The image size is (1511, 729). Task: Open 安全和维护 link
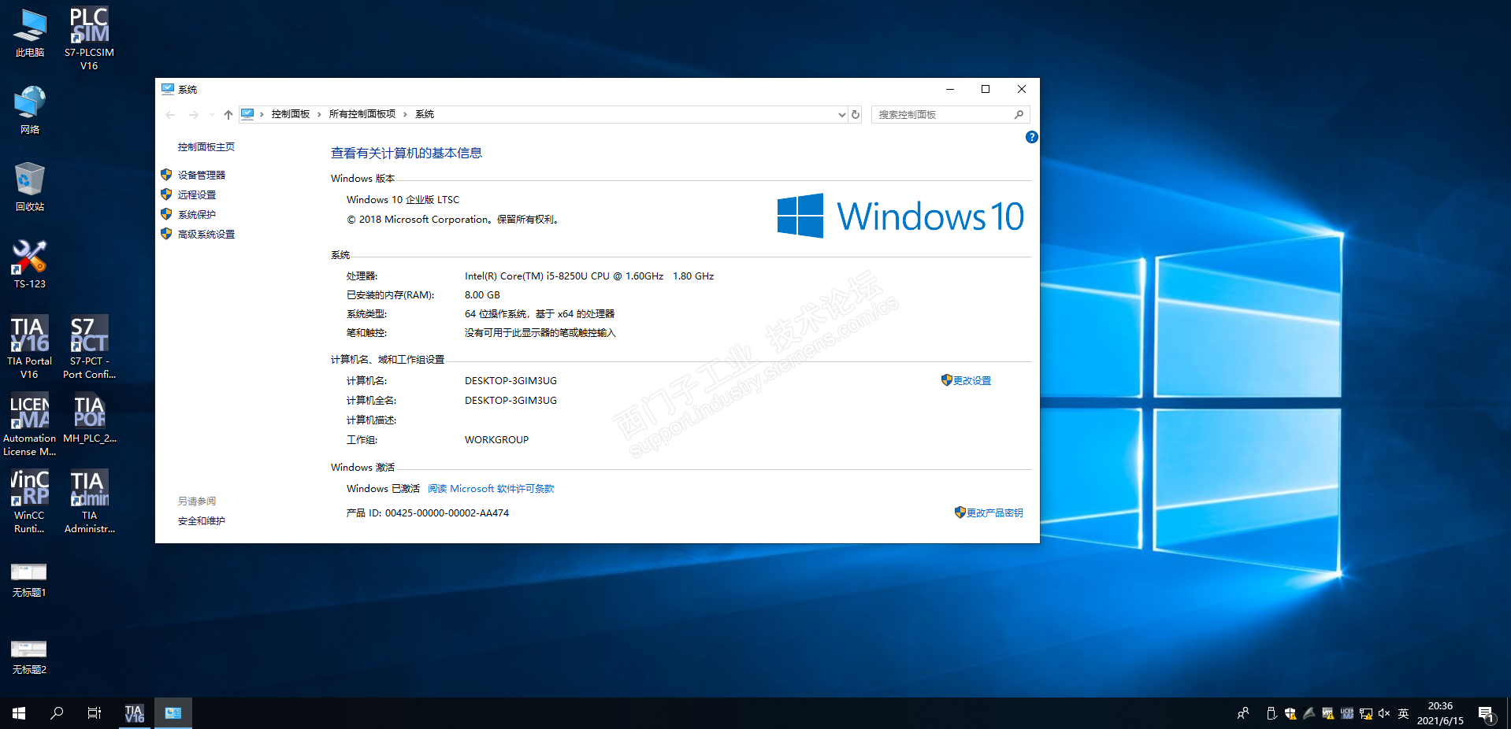[202, 520]
